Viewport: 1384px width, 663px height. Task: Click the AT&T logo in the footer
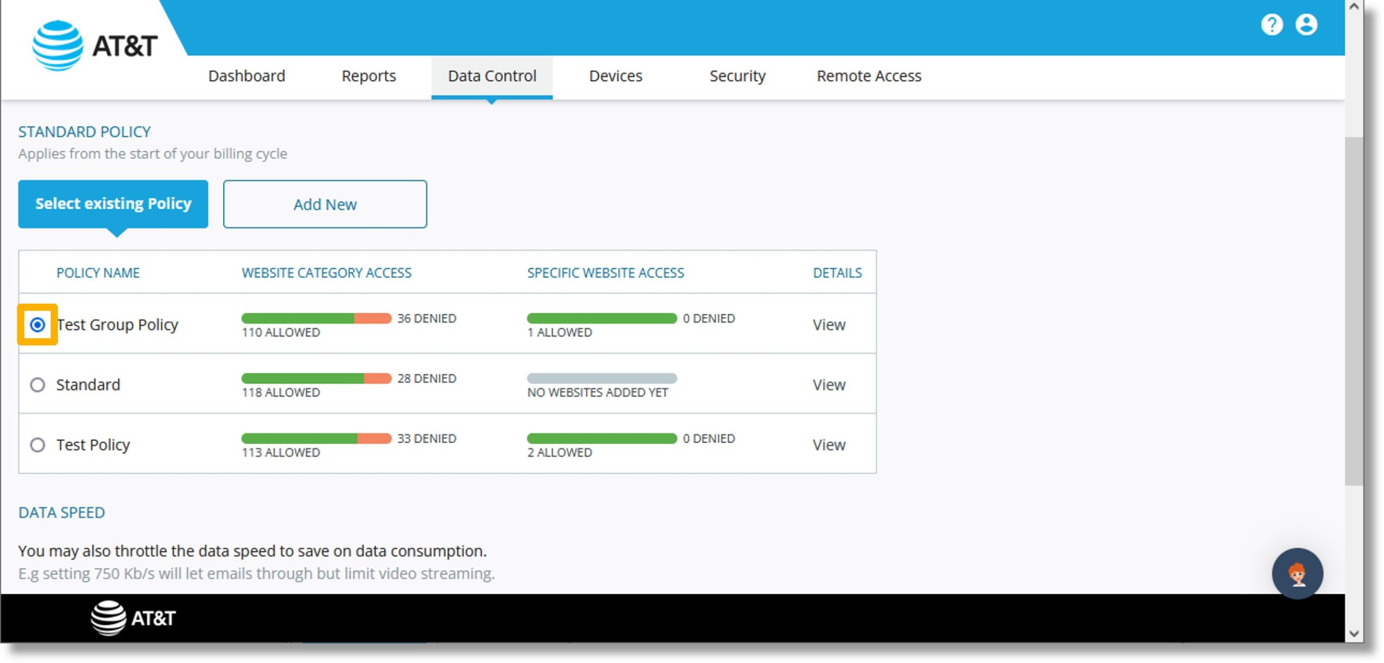tap(133, 618)
